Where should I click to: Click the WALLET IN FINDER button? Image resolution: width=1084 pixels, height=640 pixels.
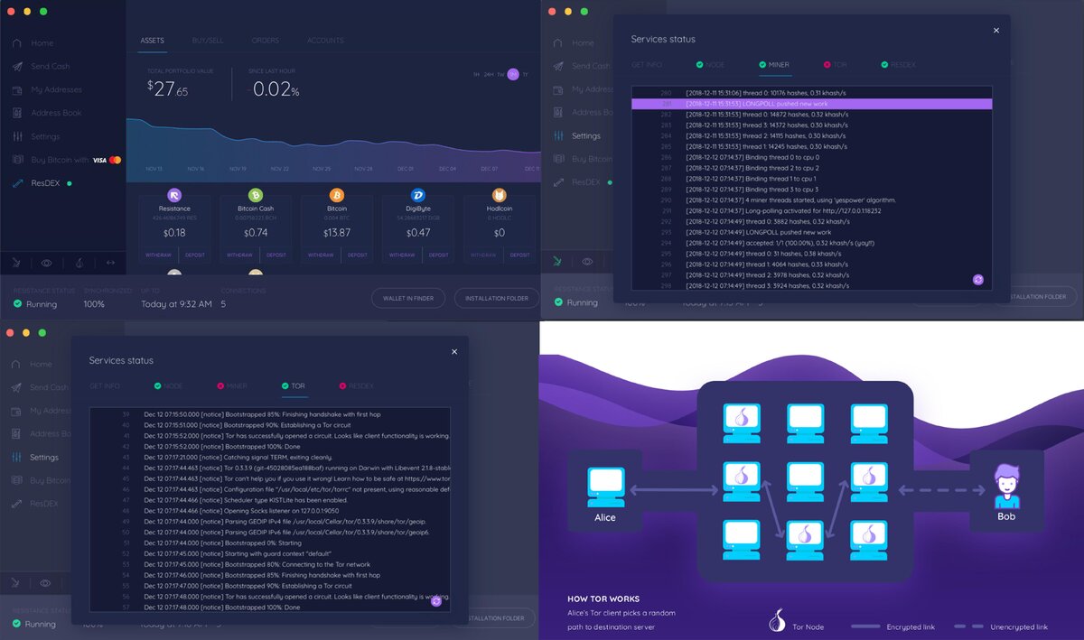(x=408, y=298)
